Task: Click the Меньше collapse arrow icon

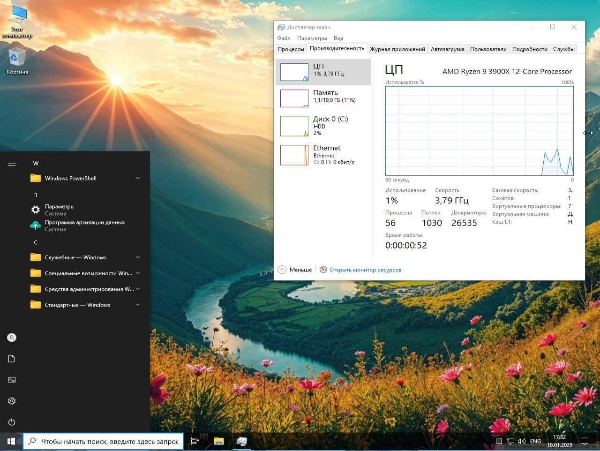Action: point(282,270)
